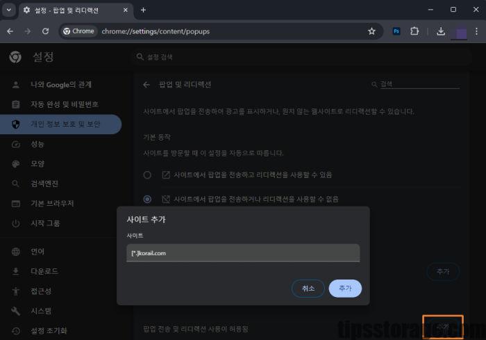486x340 pixels.
Task: Select the radio blocking popups and redirects
Action: pos(147,199)
